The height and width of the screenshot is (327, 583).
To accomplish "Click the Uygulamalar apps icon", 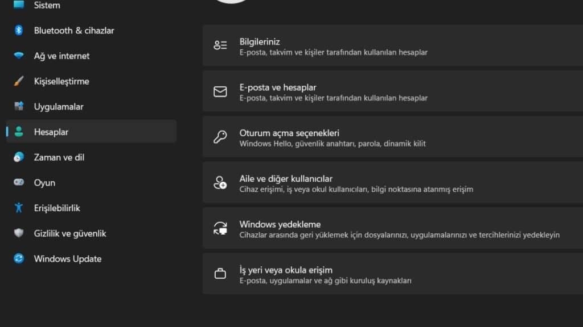I will (19, 106).
